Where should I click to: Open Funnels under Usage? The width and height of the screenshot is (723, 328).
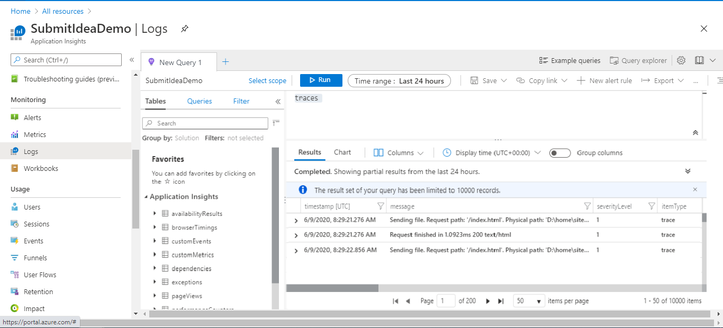[x=35, y=258]
